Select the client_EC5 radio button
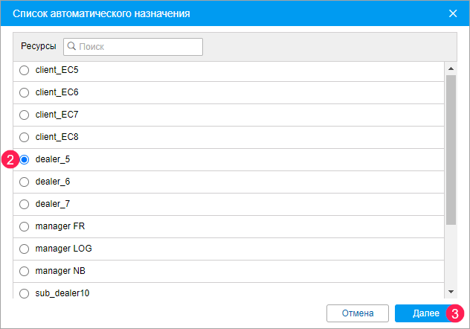This screenshot has height=329, width=470. [x=24, y=71]
